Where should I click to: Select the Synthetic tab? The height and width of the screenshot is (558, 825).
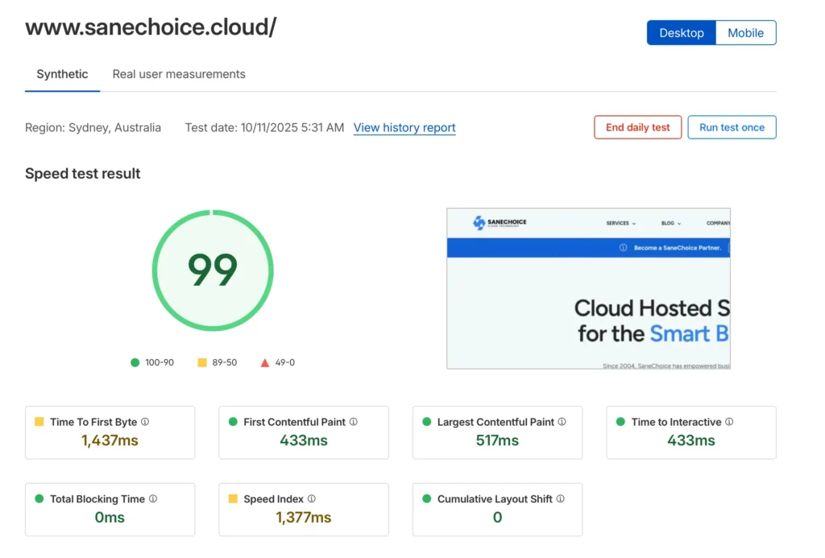pyautogui.click(x=62, y=74)
